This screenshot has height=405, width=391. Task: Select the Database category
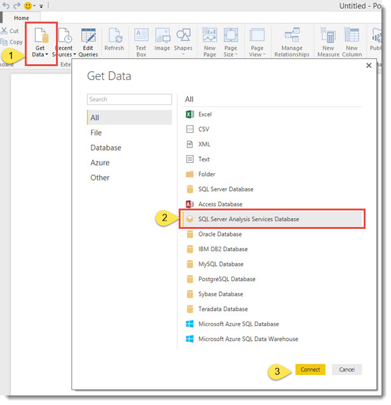click(130, 148)
